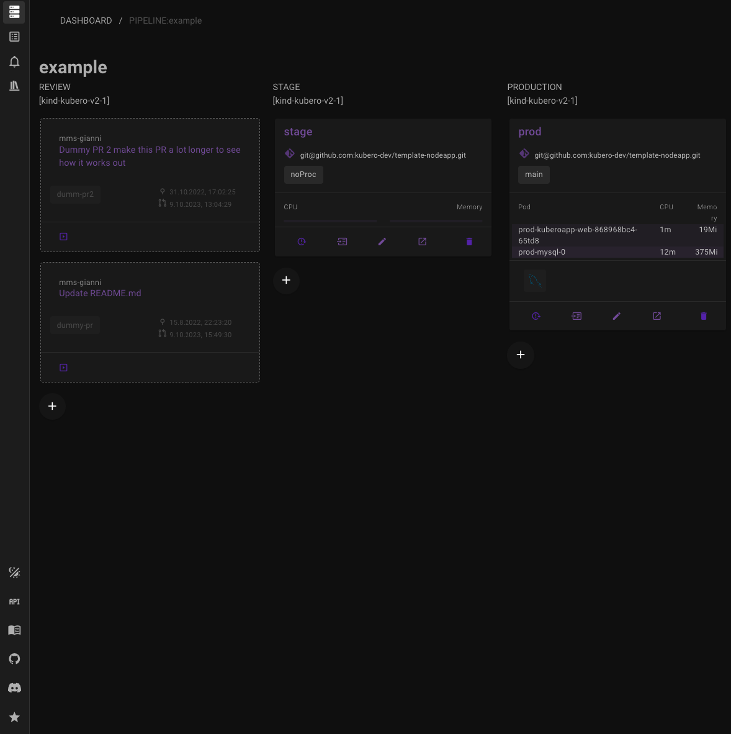The image size is (731, 734).
Task: Start the review app for dumm-pr2
Action: (63, 237)
